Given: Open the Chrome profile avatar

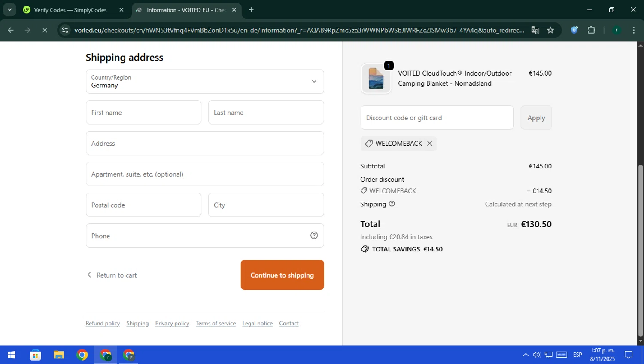Looking at the screenshot, I should (x=617, y=30).
